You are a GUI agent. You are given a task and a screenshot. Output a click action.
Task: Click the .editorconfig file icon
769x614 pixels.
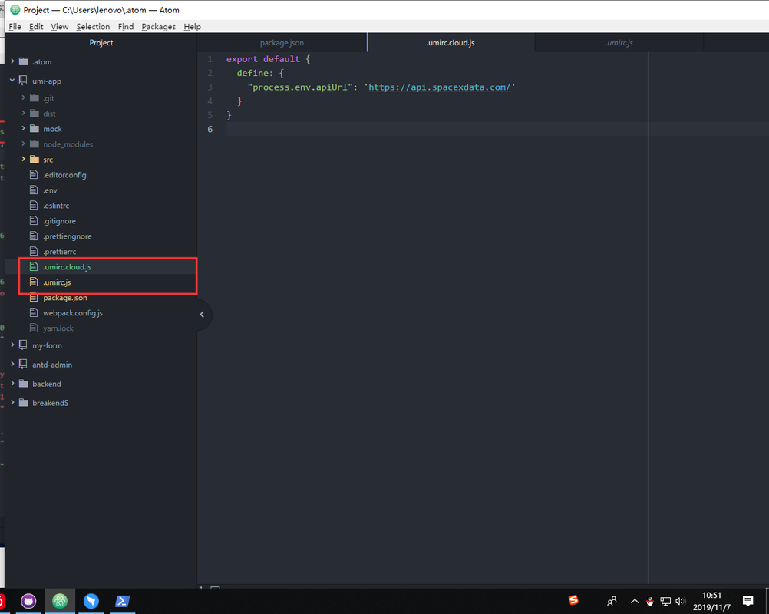34,174
